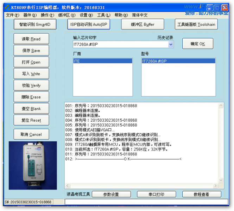Open the 帮助(H) menu
The width and height of the screenshot is (234, 211).
121,15
